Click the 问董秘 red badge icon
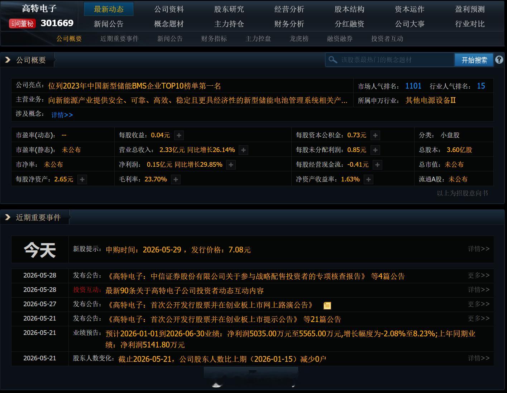Image resolution: width=507 pixels, height=393 pixels. click(x=22, y=24)
